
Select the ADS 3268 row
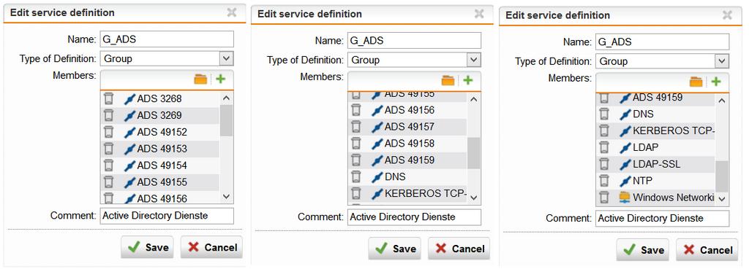click(160, 99)
